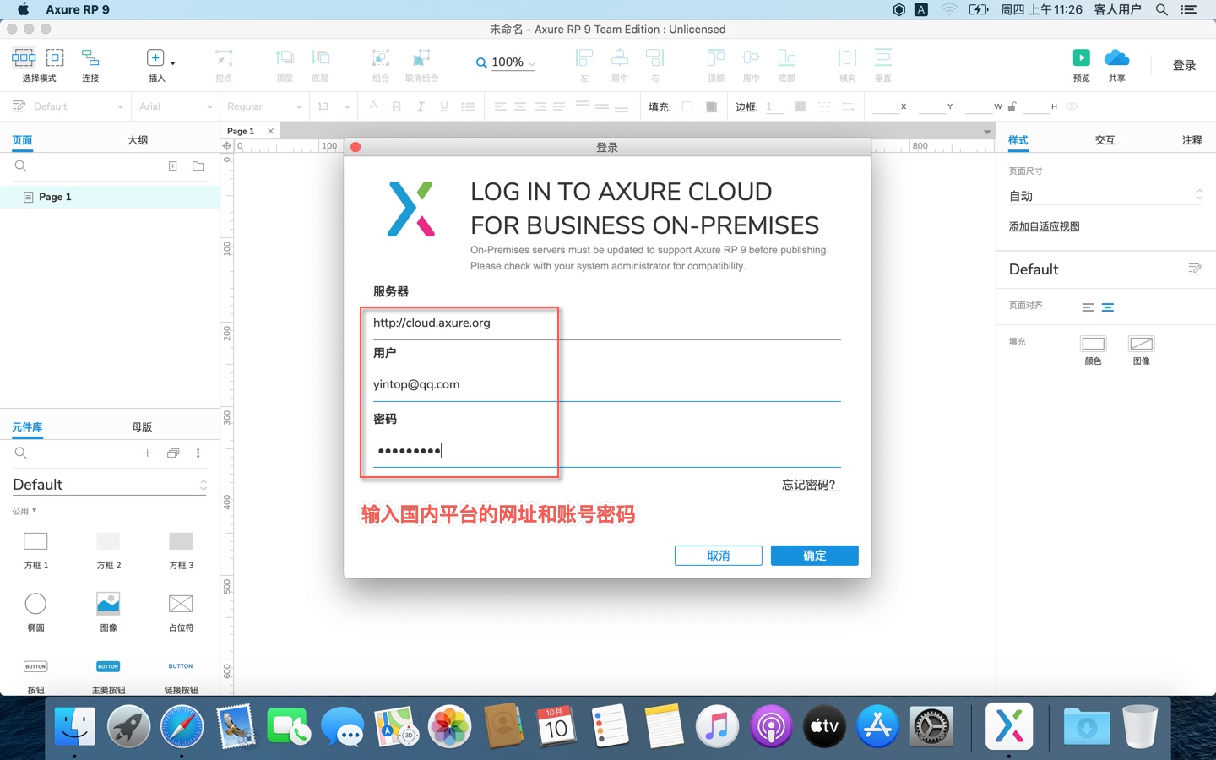Viewport: 1216px width, 760px height.
Task: Switch to the 样式 style tab
Action: click(x=1018, y=140)
